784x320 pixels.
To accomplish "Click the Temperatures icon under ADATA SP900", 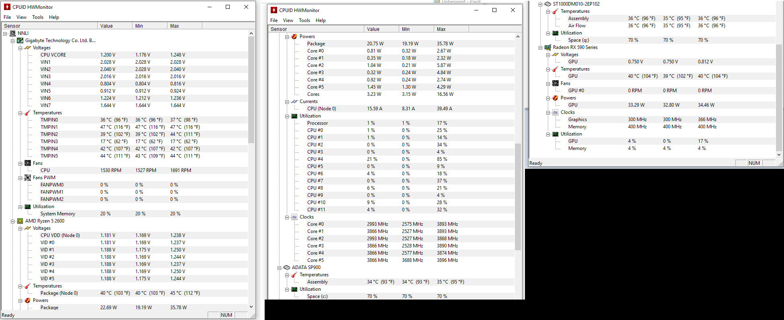I will click(x=294, y=275).
